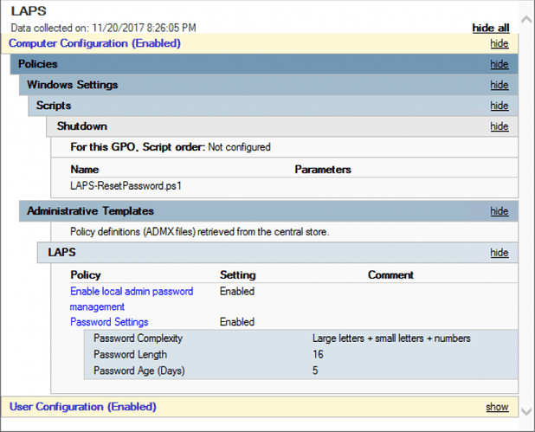Show the User Configuration section
535x432 pixels.
point(497,407)
